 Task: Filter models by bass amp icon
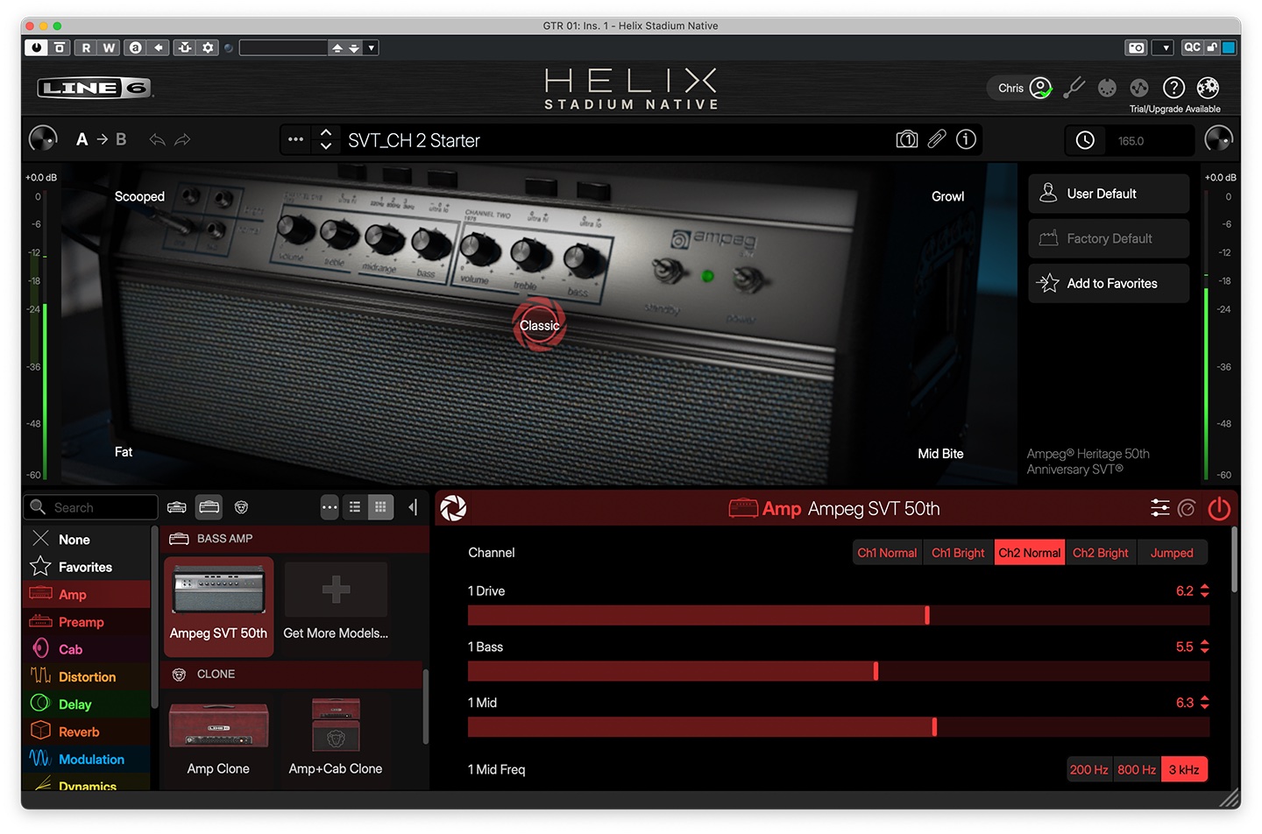[209, 507]
